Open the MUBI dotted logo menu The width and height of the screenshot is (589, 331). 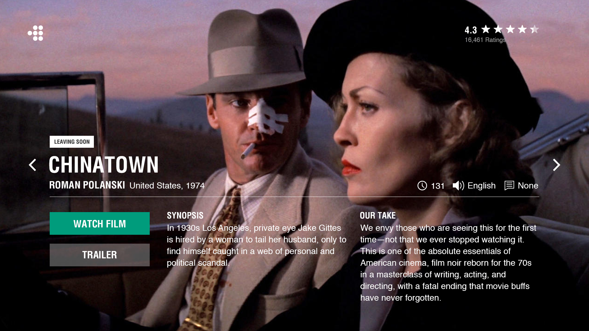pyautogui.click(x=36, y=33)
